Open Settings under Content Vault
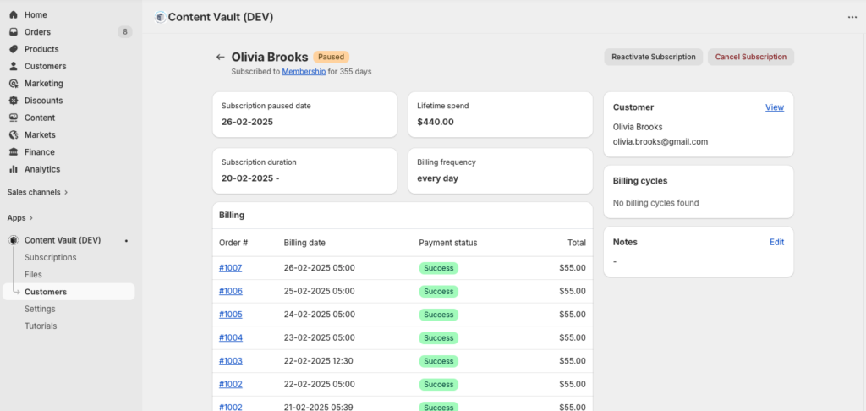The height and width of the screenshot is (411, 866). [40, 309]
